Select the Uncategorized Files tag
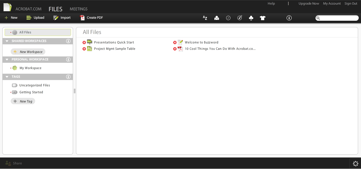Screen dimensions: 361x169 [x=35, y=85]
